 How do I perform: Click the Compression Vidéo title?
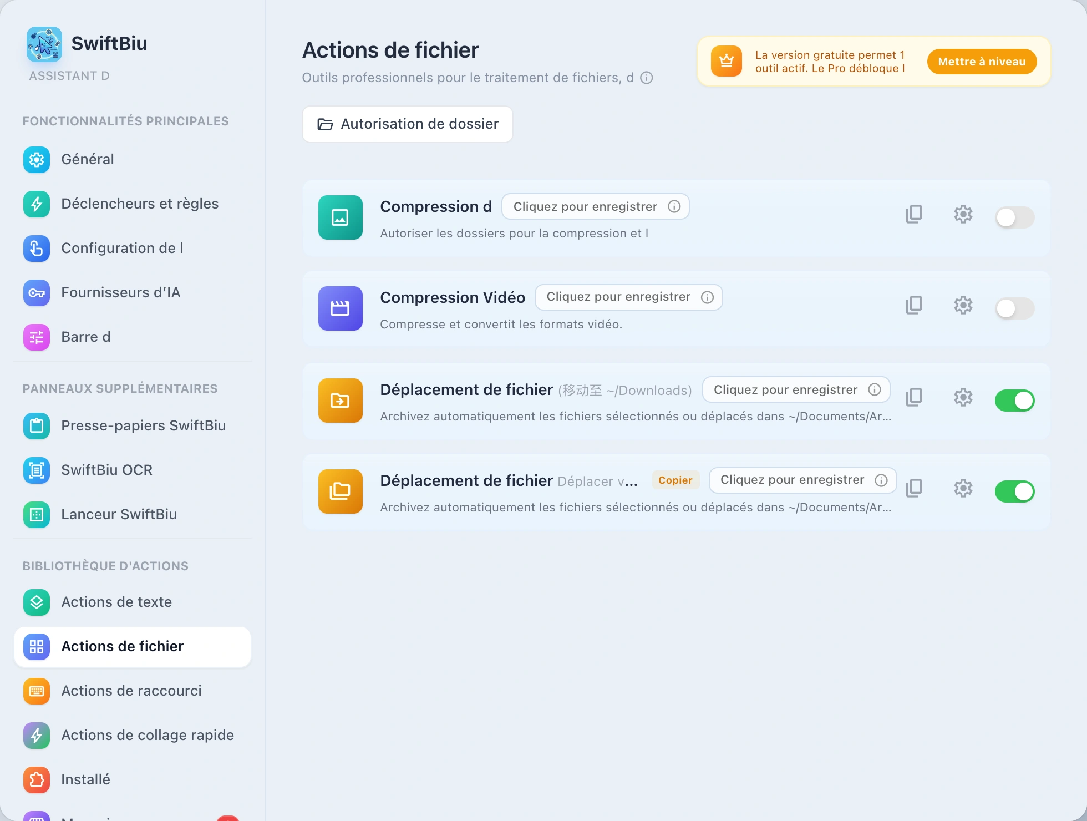[453, 298]
